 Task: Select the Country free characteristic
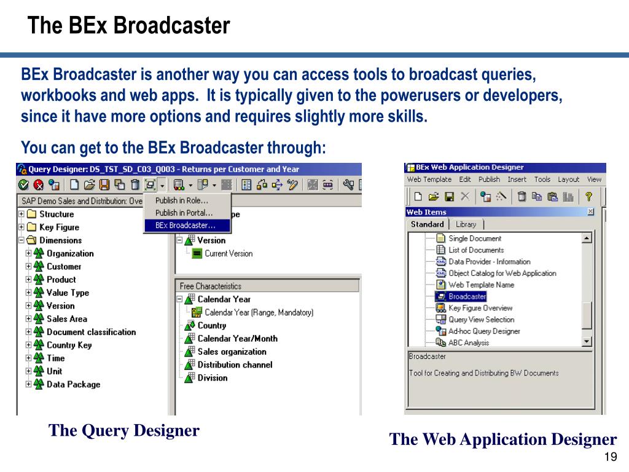click(205, 326)
